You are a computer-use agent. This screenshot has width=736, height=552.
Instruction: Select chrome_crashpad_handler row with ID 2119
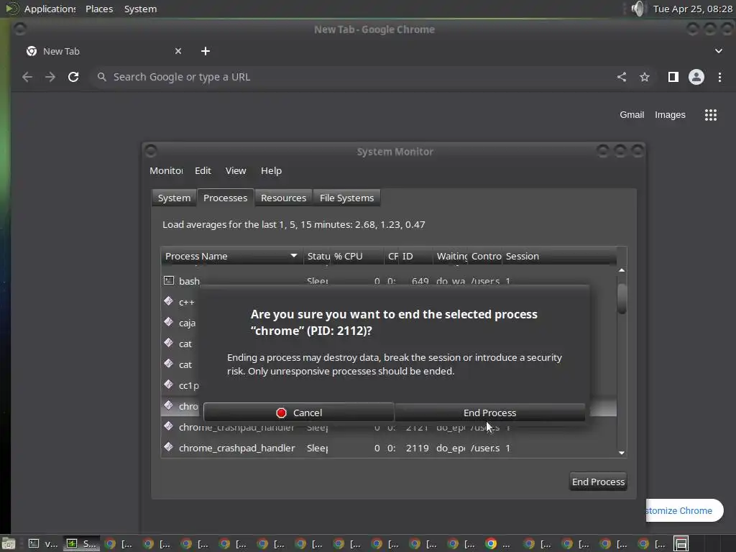click(x=389, y=448)
